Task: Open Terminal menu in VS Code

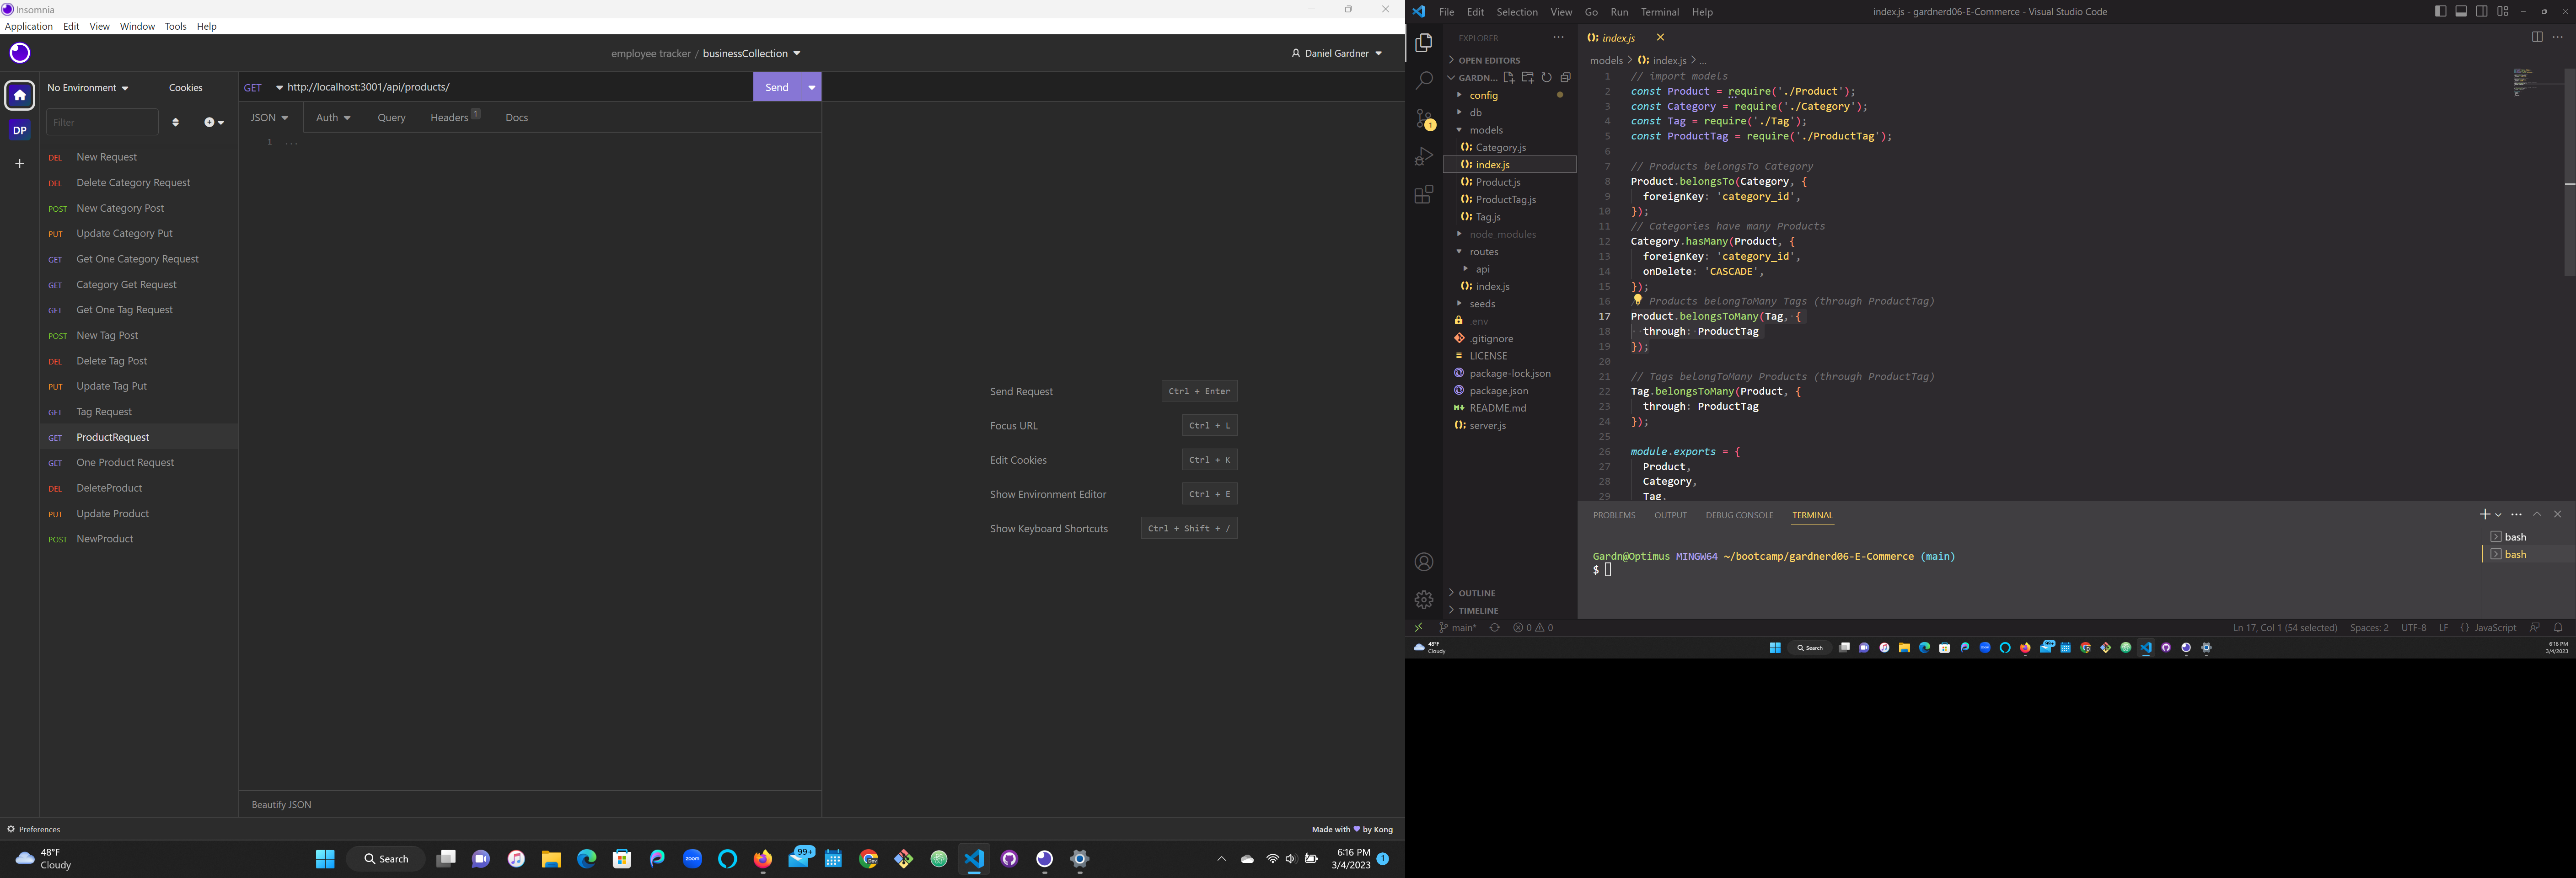Action: pos(1659,12)
